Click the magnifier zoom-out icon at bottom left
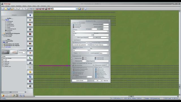 pyautogui.click(x=23, y=95)
